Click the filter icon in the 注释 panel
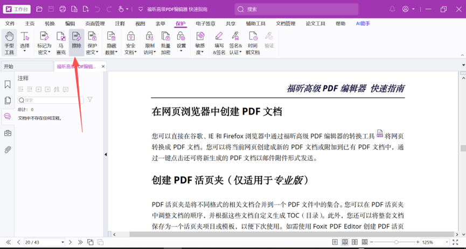466x249 pixels. pos(90,99)
